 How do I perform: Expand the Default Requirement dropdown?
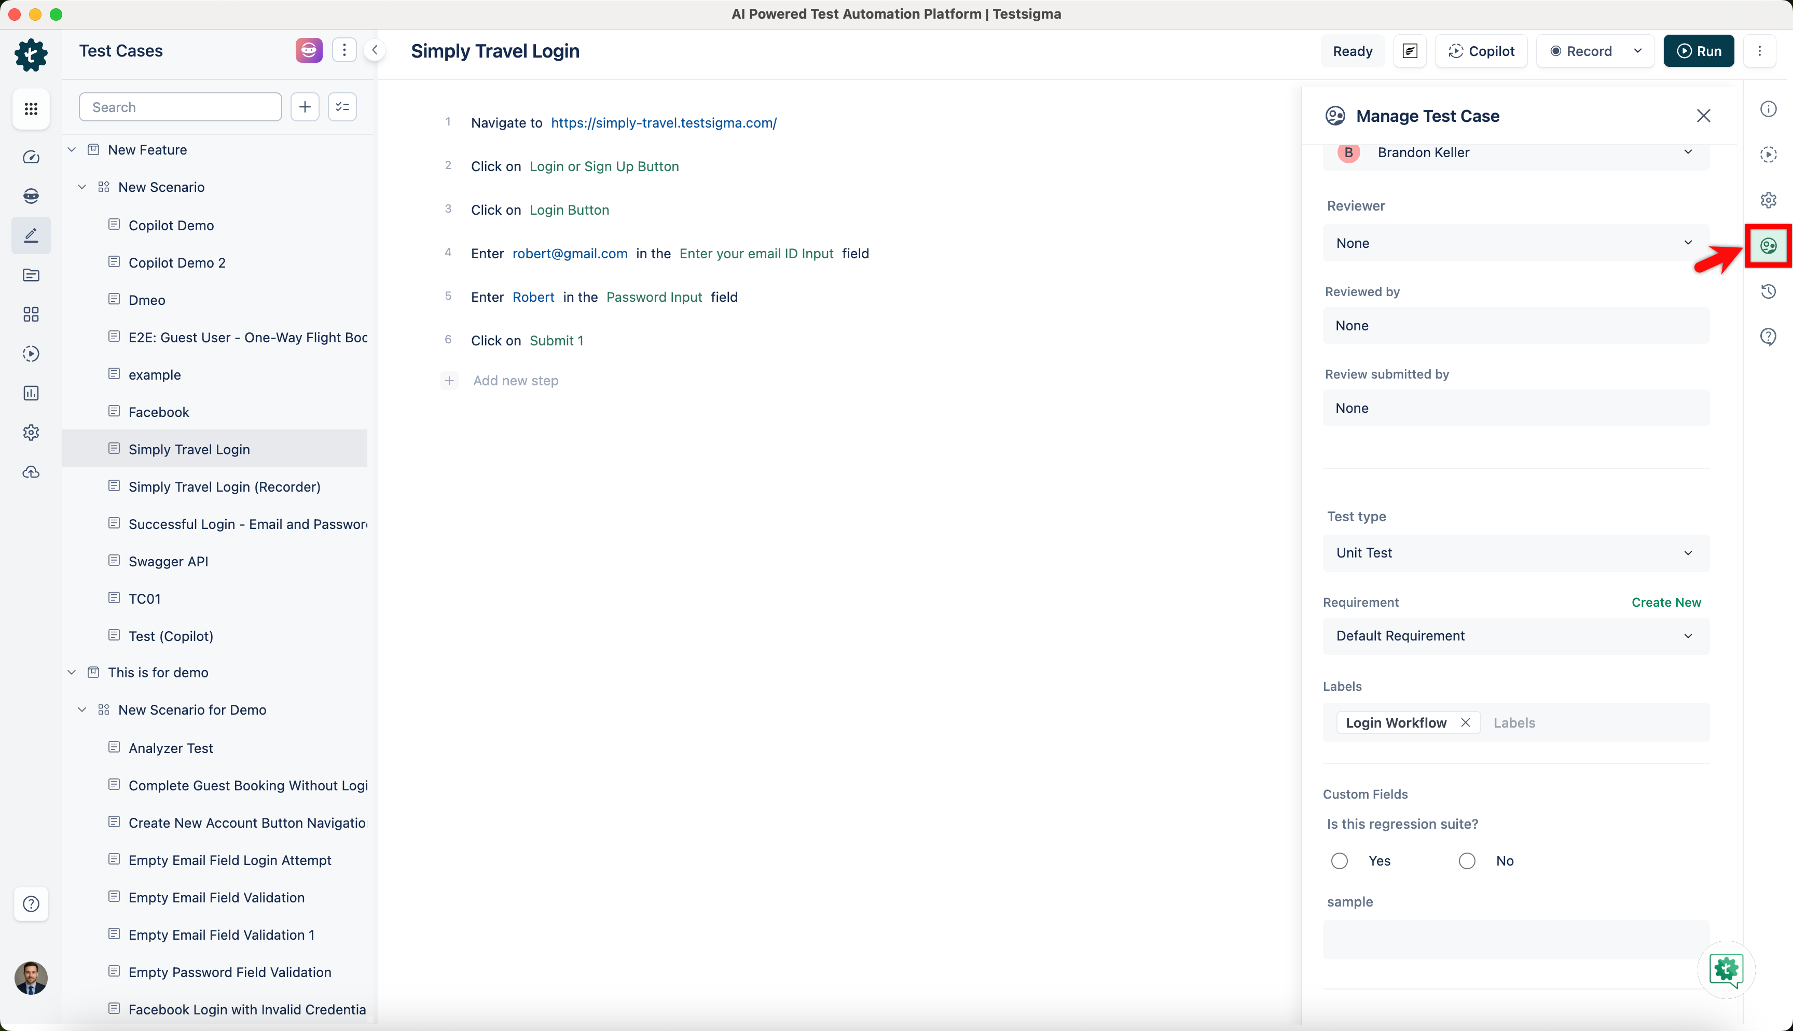coord(1515,635)
